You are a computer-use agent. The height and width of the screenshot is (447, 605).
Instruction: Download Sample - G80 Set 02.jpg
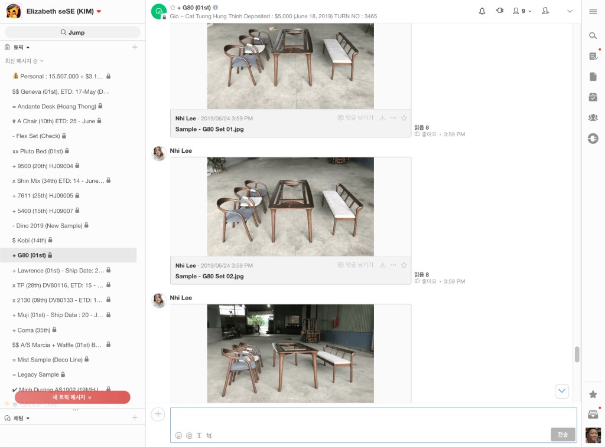tap(382, 265)
